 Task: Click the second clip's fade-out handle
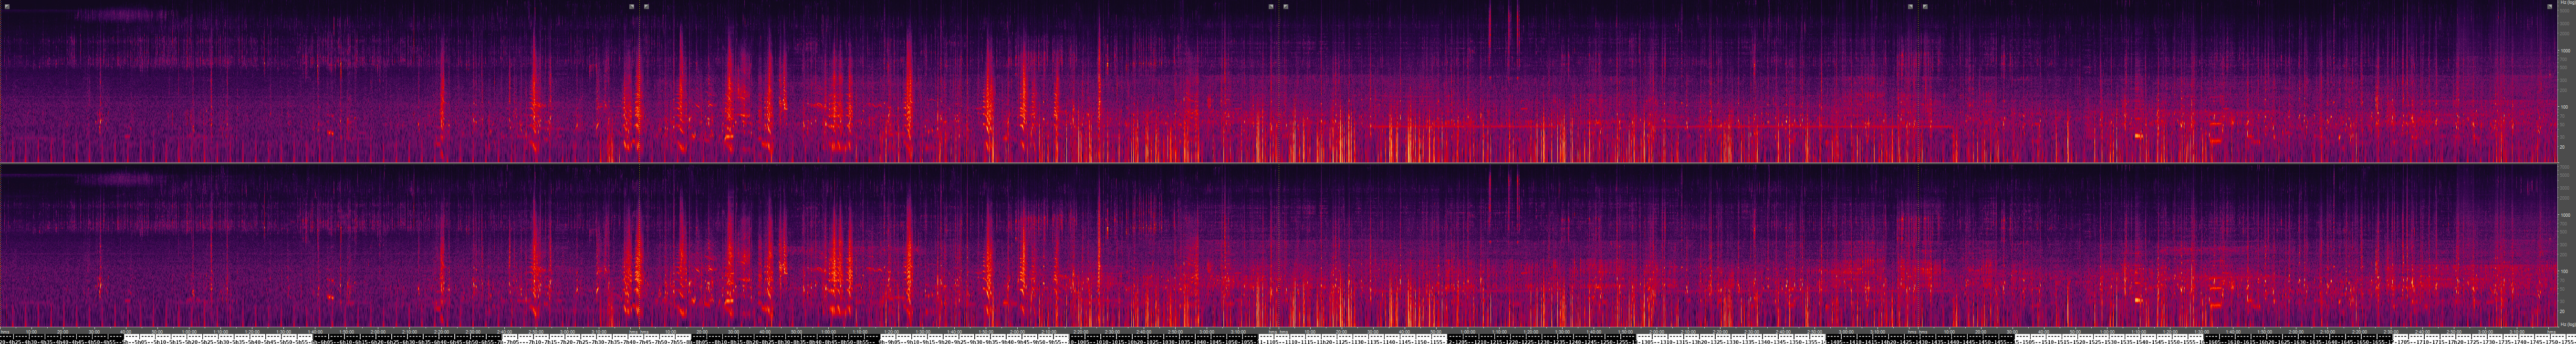click(1271, 6)
